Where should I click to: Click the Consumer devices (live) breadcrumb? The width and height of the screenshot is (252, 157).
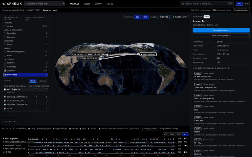pyautogui.click(x=13, y=10)
